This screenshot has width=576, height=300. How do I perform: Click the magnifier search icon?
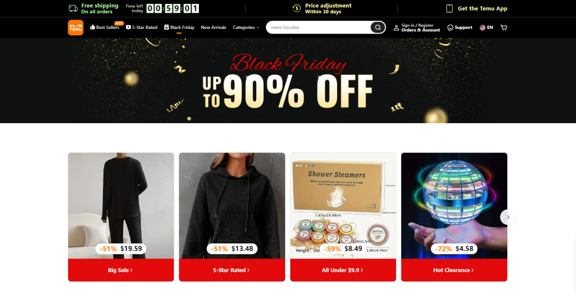coord(378,28)
